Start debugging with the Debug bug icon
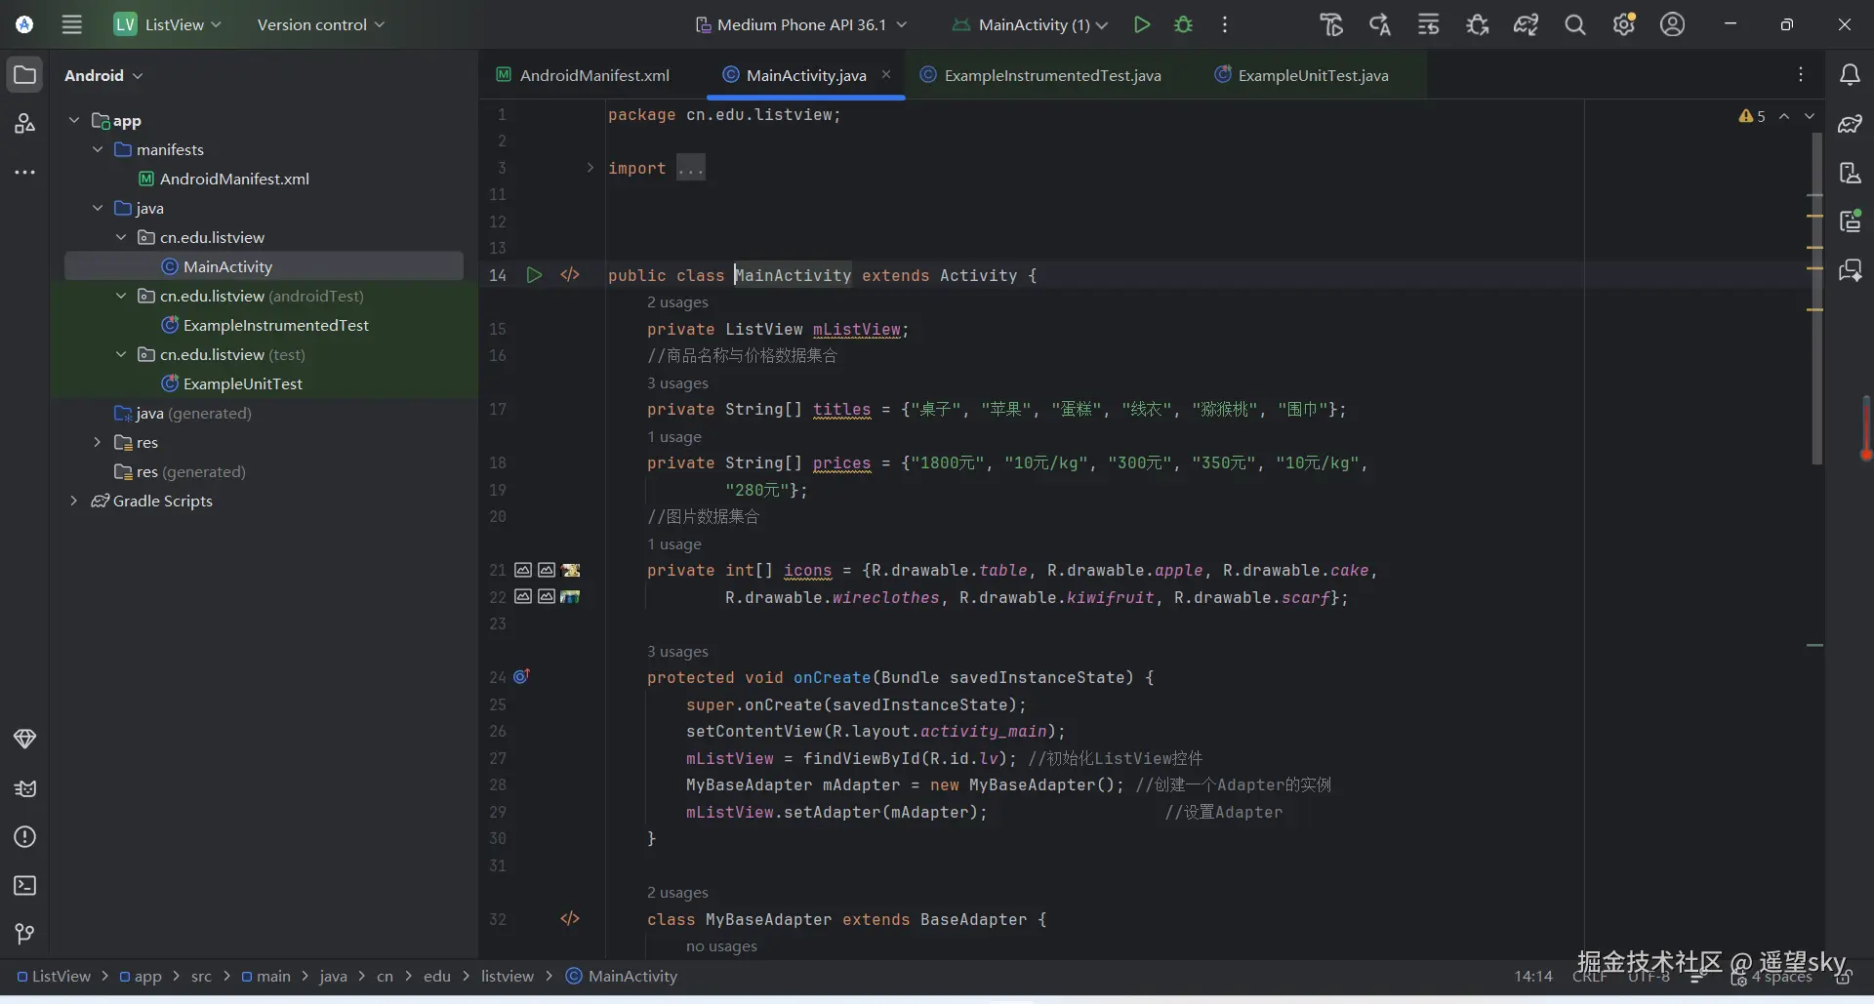 click(x=1183, y=24)
